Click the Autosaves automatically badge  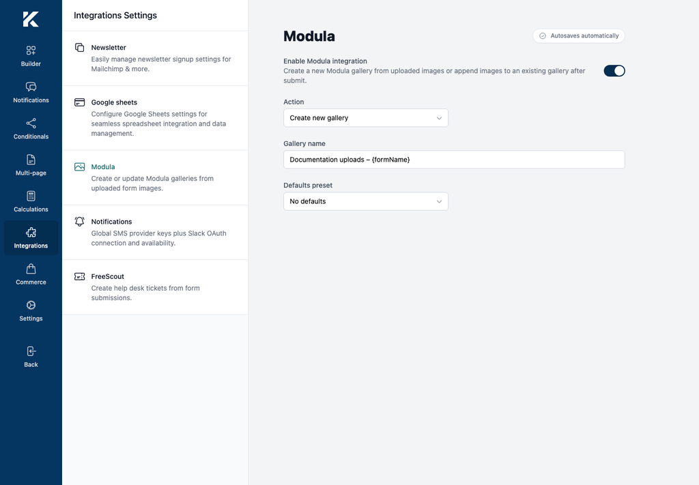pyautogui.click(x=579, y=36)
